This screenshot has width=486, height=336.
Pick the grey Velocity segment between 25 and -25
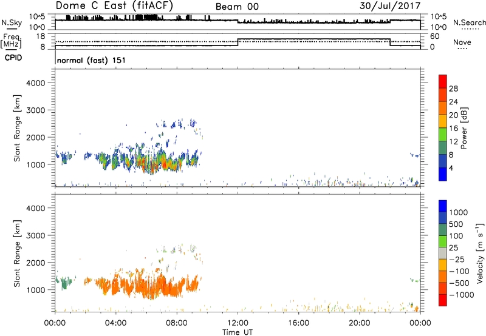click(443, 253)
